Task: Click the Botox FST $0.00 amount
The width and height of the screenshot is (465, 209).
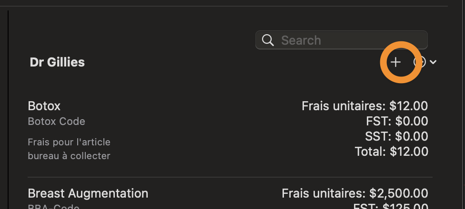Action: pyautogui.click(x=397, y=121)
